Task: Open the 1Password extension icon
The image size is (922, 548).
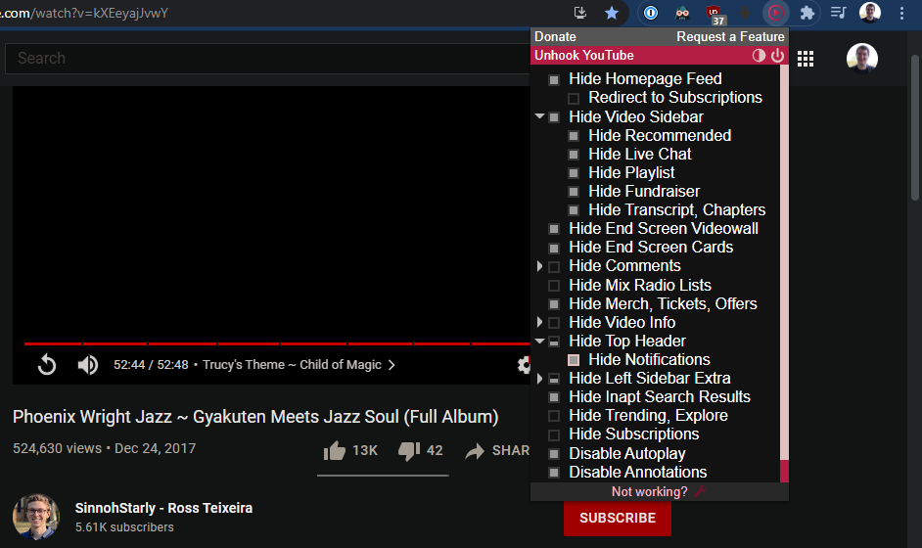Action: [650, 13]
